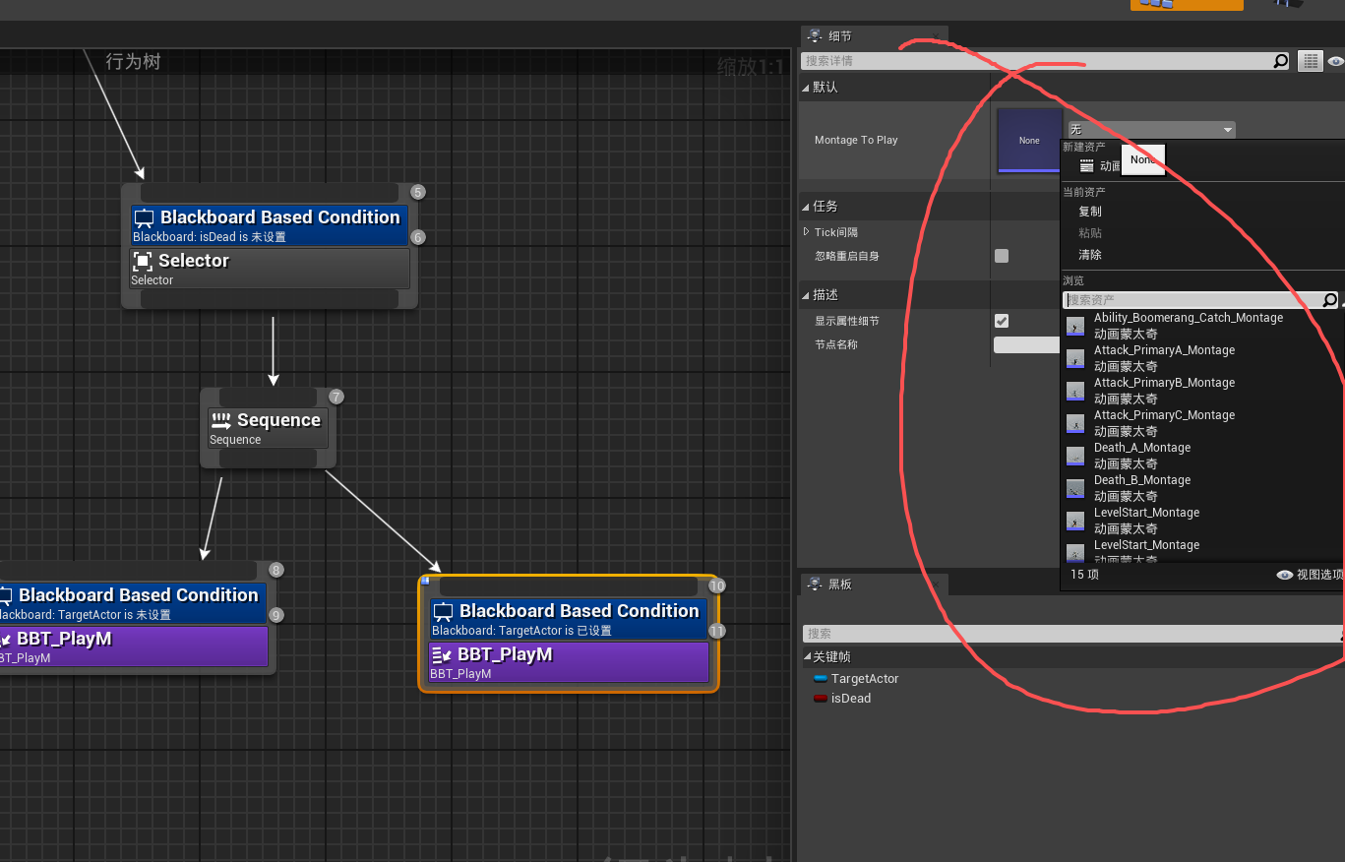The height and width of the screenshot is (862, 1345).
Task: Click the magnifier icon in 搜索资产 box
Action: click(1329, 300)
